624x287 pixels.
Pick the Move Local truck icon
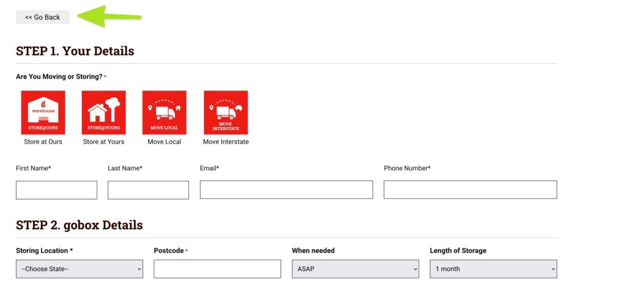coord(165,112)
